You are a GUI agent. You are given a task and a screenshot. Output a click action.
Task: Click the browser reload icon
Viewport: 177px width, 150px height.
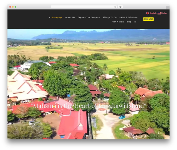coord(115,7)
